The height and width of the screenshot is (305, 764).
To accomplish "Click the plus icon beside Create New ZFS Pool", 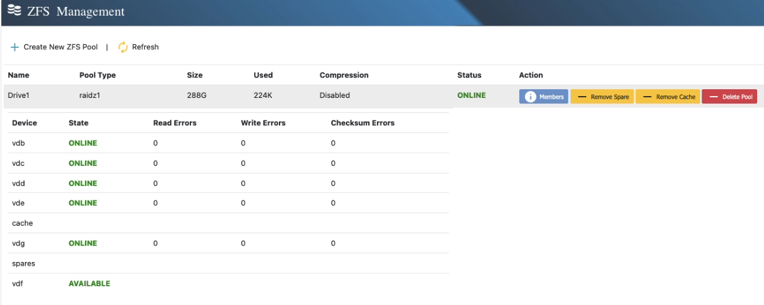I will click(14, 47).
